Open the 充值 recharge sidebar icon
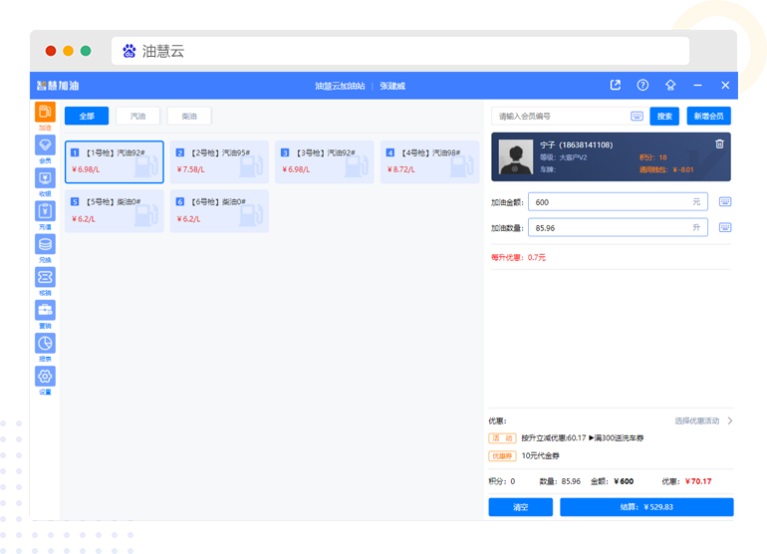This screenshot has width=767, height=554. tap(45, 211)
